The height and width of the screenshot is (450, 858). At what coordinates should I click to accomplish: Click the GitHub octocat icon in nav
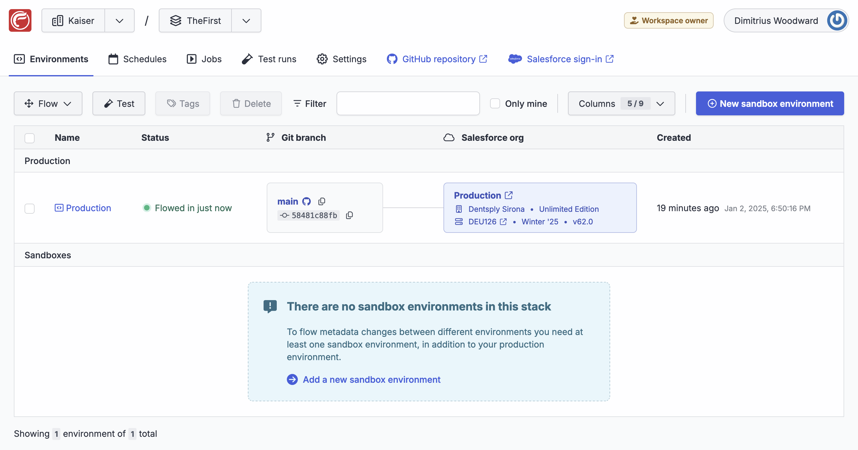pos(392,59)
